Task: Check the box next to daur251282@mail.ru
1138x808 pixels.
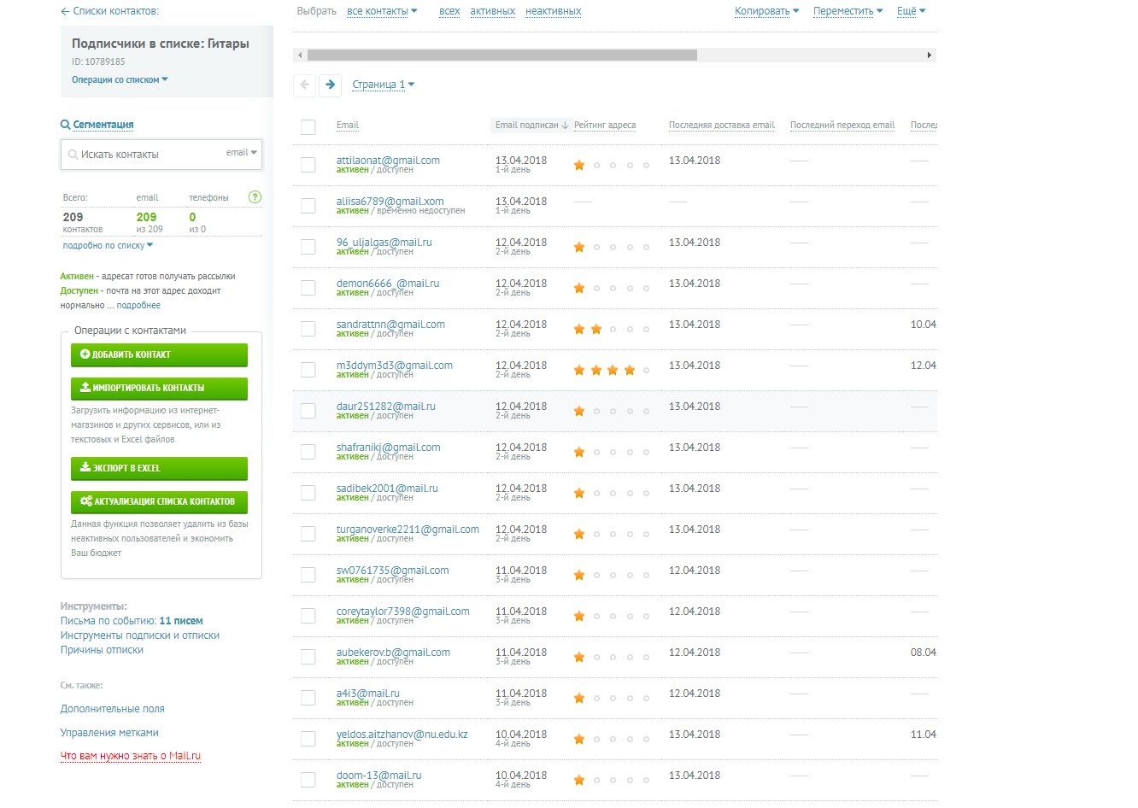Action: click(308, 411)
